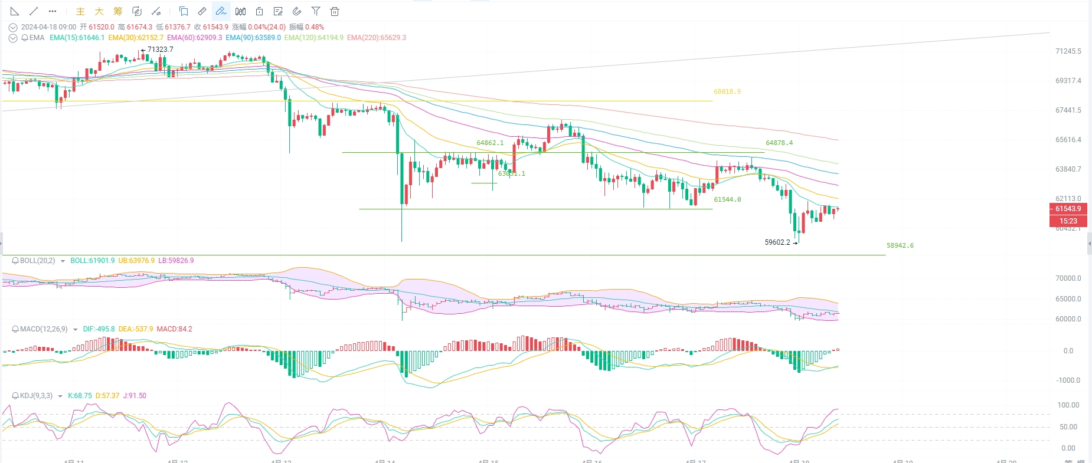Toggle the 大 big-order indicator
The height and width of the screenshot is (463, 1092).
99,11
